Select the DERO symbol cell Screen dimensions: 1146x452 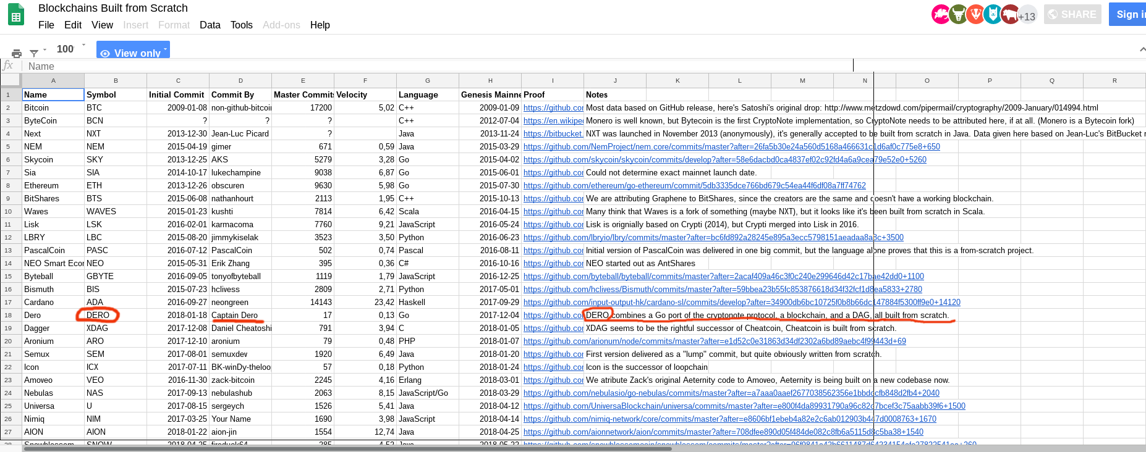116,315
